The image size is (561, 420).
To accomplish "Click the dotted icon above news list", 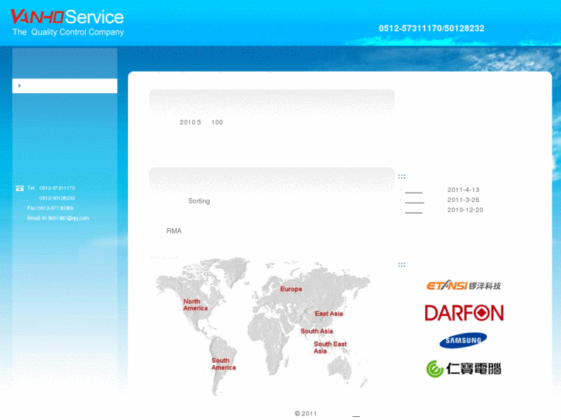I will click(402, 176).
